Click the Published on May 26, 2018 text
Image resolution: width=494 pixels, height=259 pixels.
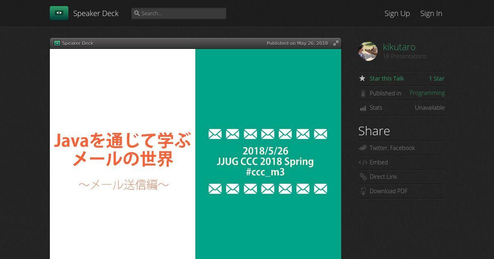point(297,43)
